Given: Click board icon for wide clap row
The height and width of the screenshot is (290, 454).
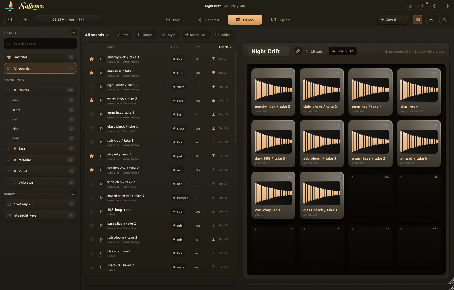Looking at the screenshot, I should pos(213,184).
